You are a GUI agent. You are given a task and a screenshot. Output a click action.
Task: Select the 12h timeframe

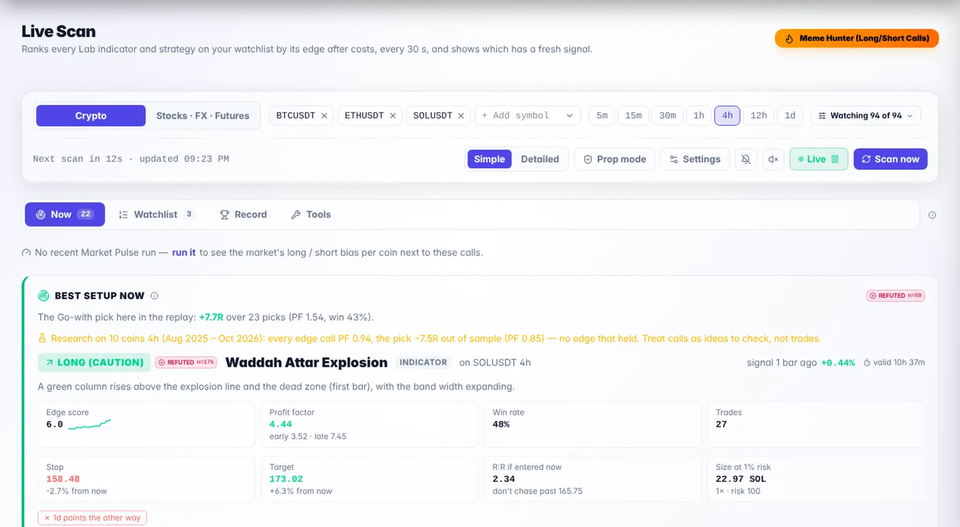pyautogui.click(x=758, y=116)
